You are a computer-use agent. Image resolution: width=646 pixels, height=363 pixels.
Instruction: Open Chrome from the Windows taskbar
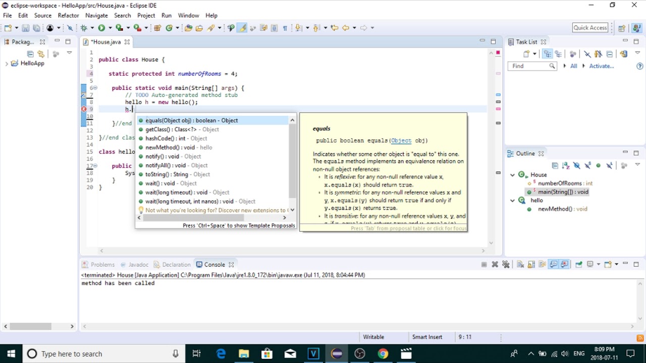click(x=383, y=353)
